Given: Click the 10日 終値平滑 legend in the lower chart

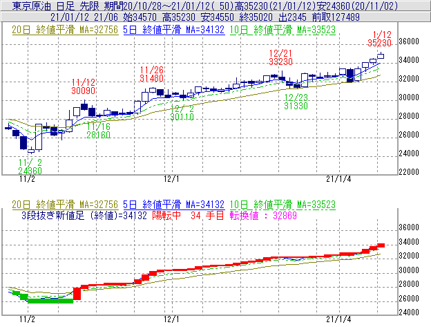Looking at the screenshot, I should point(282,205).
